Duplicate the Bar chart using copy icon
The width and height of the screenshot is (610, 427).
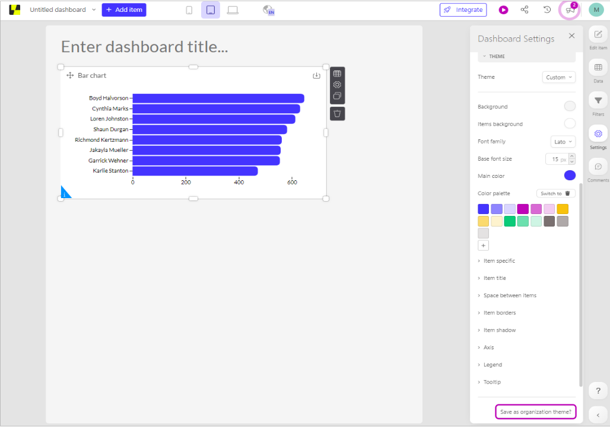click(x=337, y=95)
